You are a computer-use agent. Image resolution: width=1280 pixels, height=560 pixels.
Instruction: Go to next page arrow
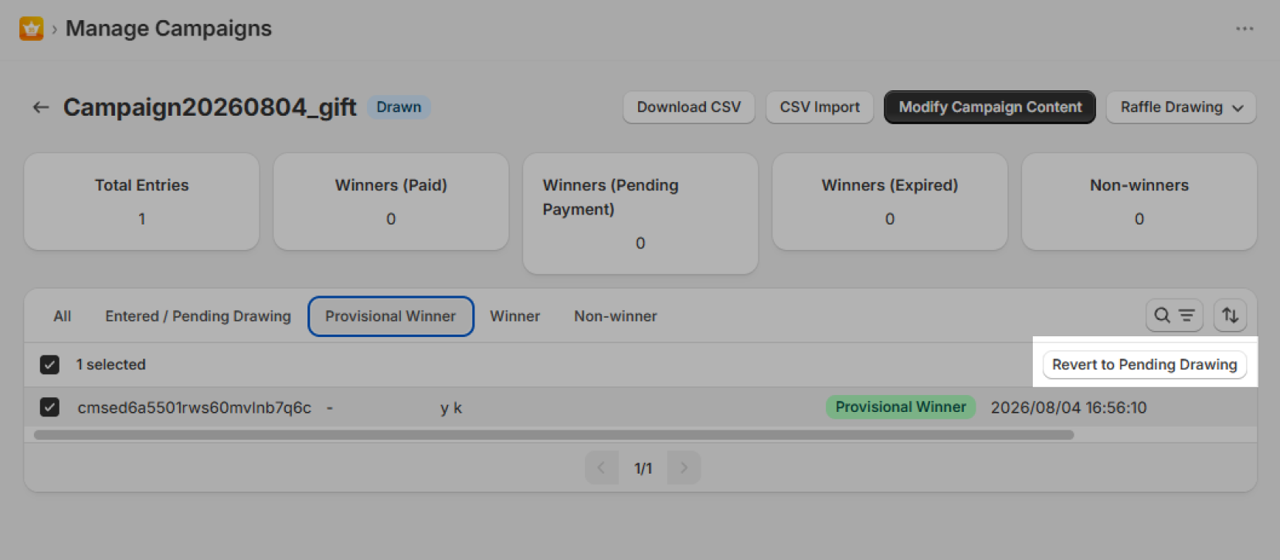pyautogui.click(x=684, y=467)
